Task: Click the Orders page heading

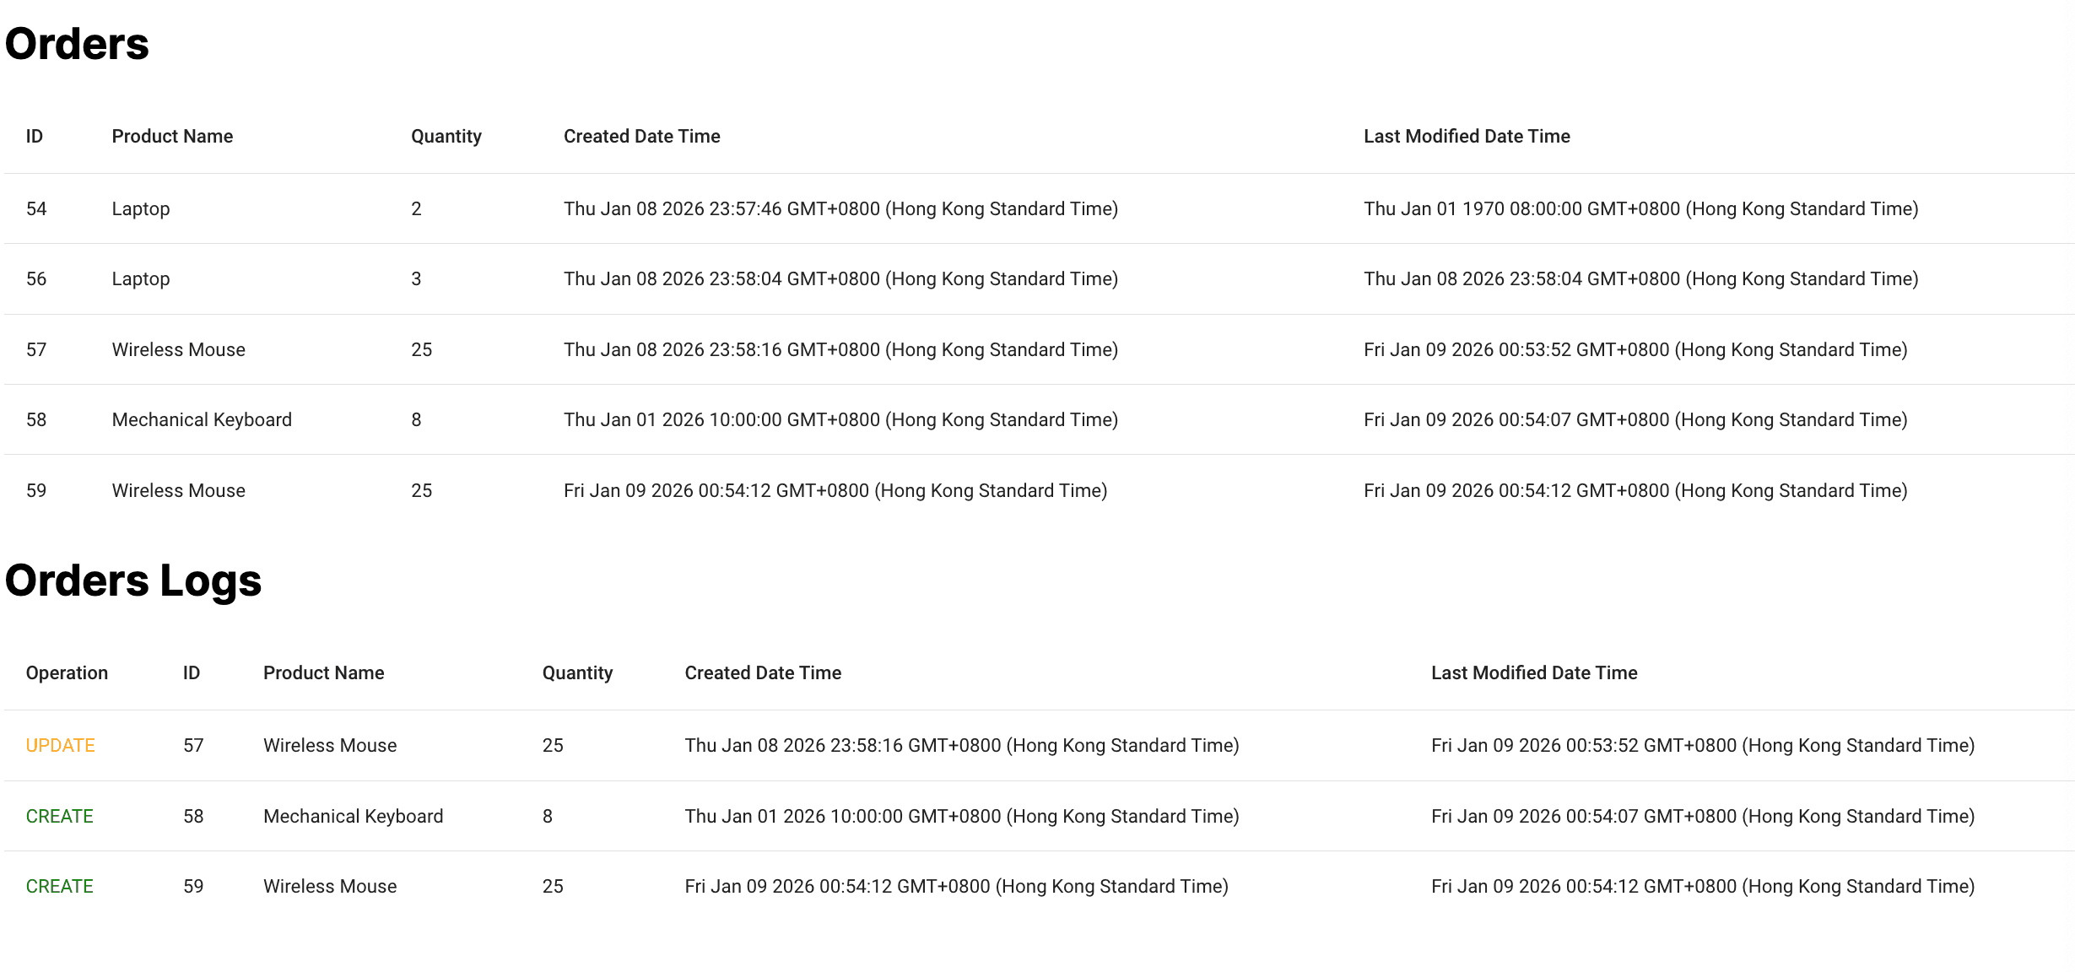Action: (77, 44)
